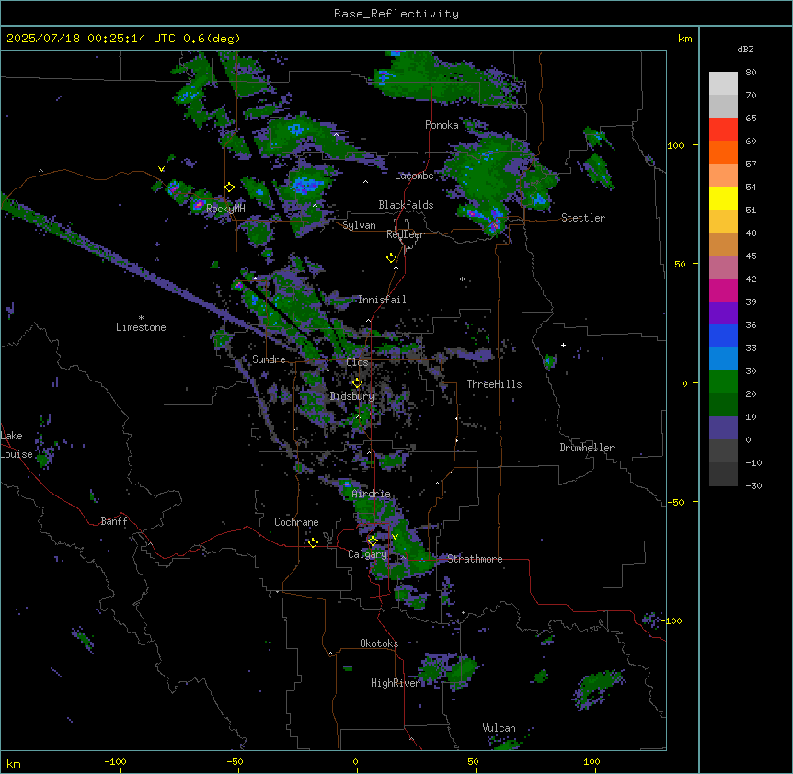Pick the orange 57-60 dBZ legend swatch

[x=723, y=152]
